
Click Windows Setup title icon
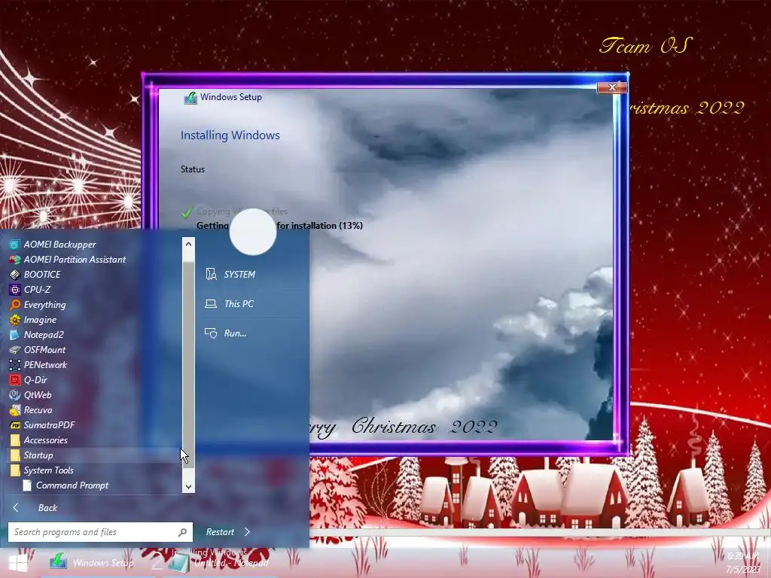point(190,98)
